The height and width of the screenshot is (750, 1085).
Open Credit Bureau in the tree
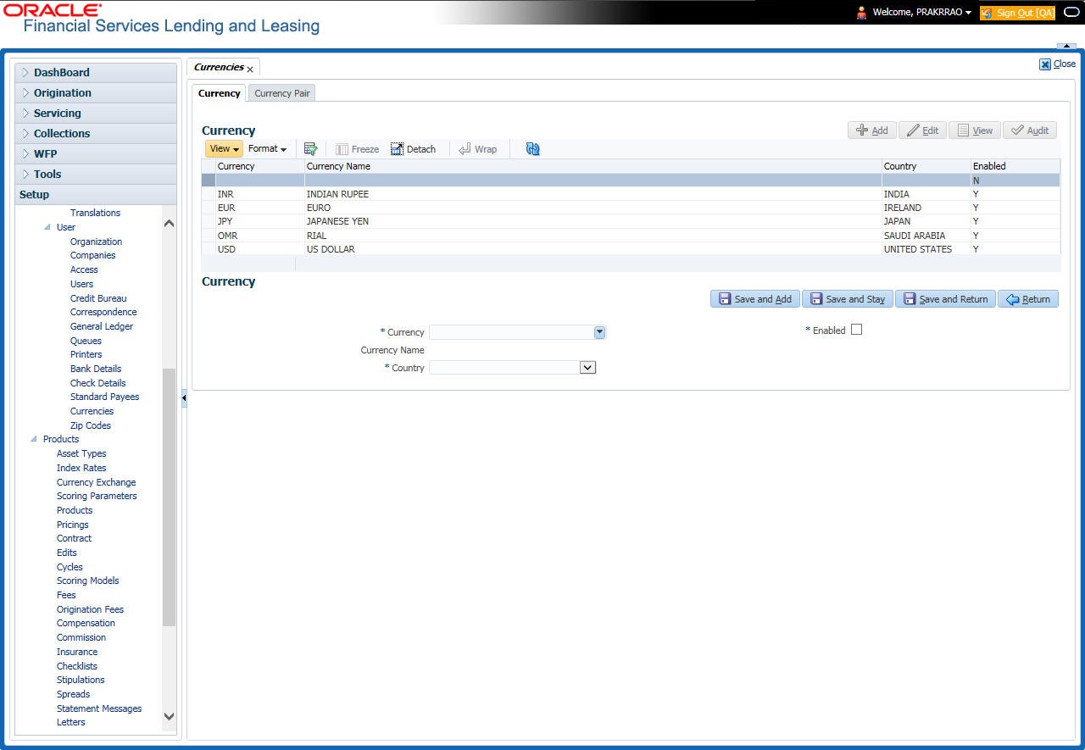tap(98, 298)
